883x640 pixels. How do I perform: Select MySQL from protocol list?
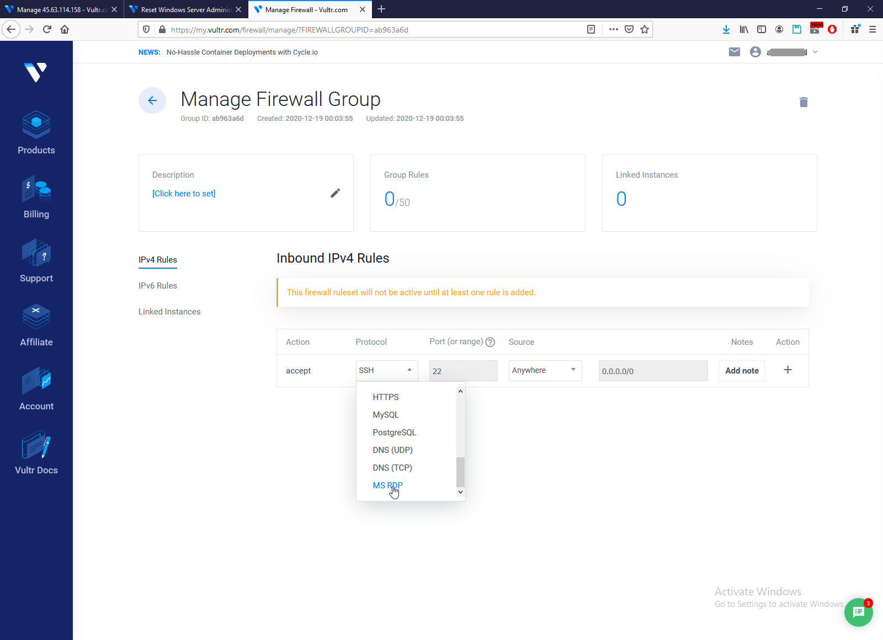[386, 415]
